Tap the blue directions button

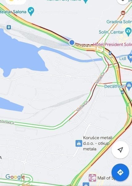click(120, 172)
